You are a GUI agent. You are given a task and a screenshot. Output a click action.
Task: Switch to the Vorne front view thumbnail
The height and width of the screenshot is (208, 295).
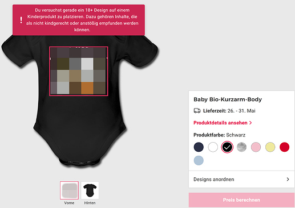point(69,190)
